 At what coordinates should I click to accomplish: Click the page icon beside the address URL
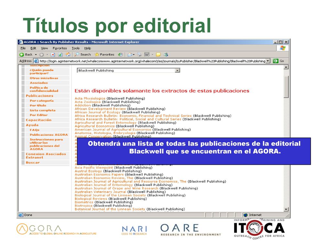[x=36, y=61]
